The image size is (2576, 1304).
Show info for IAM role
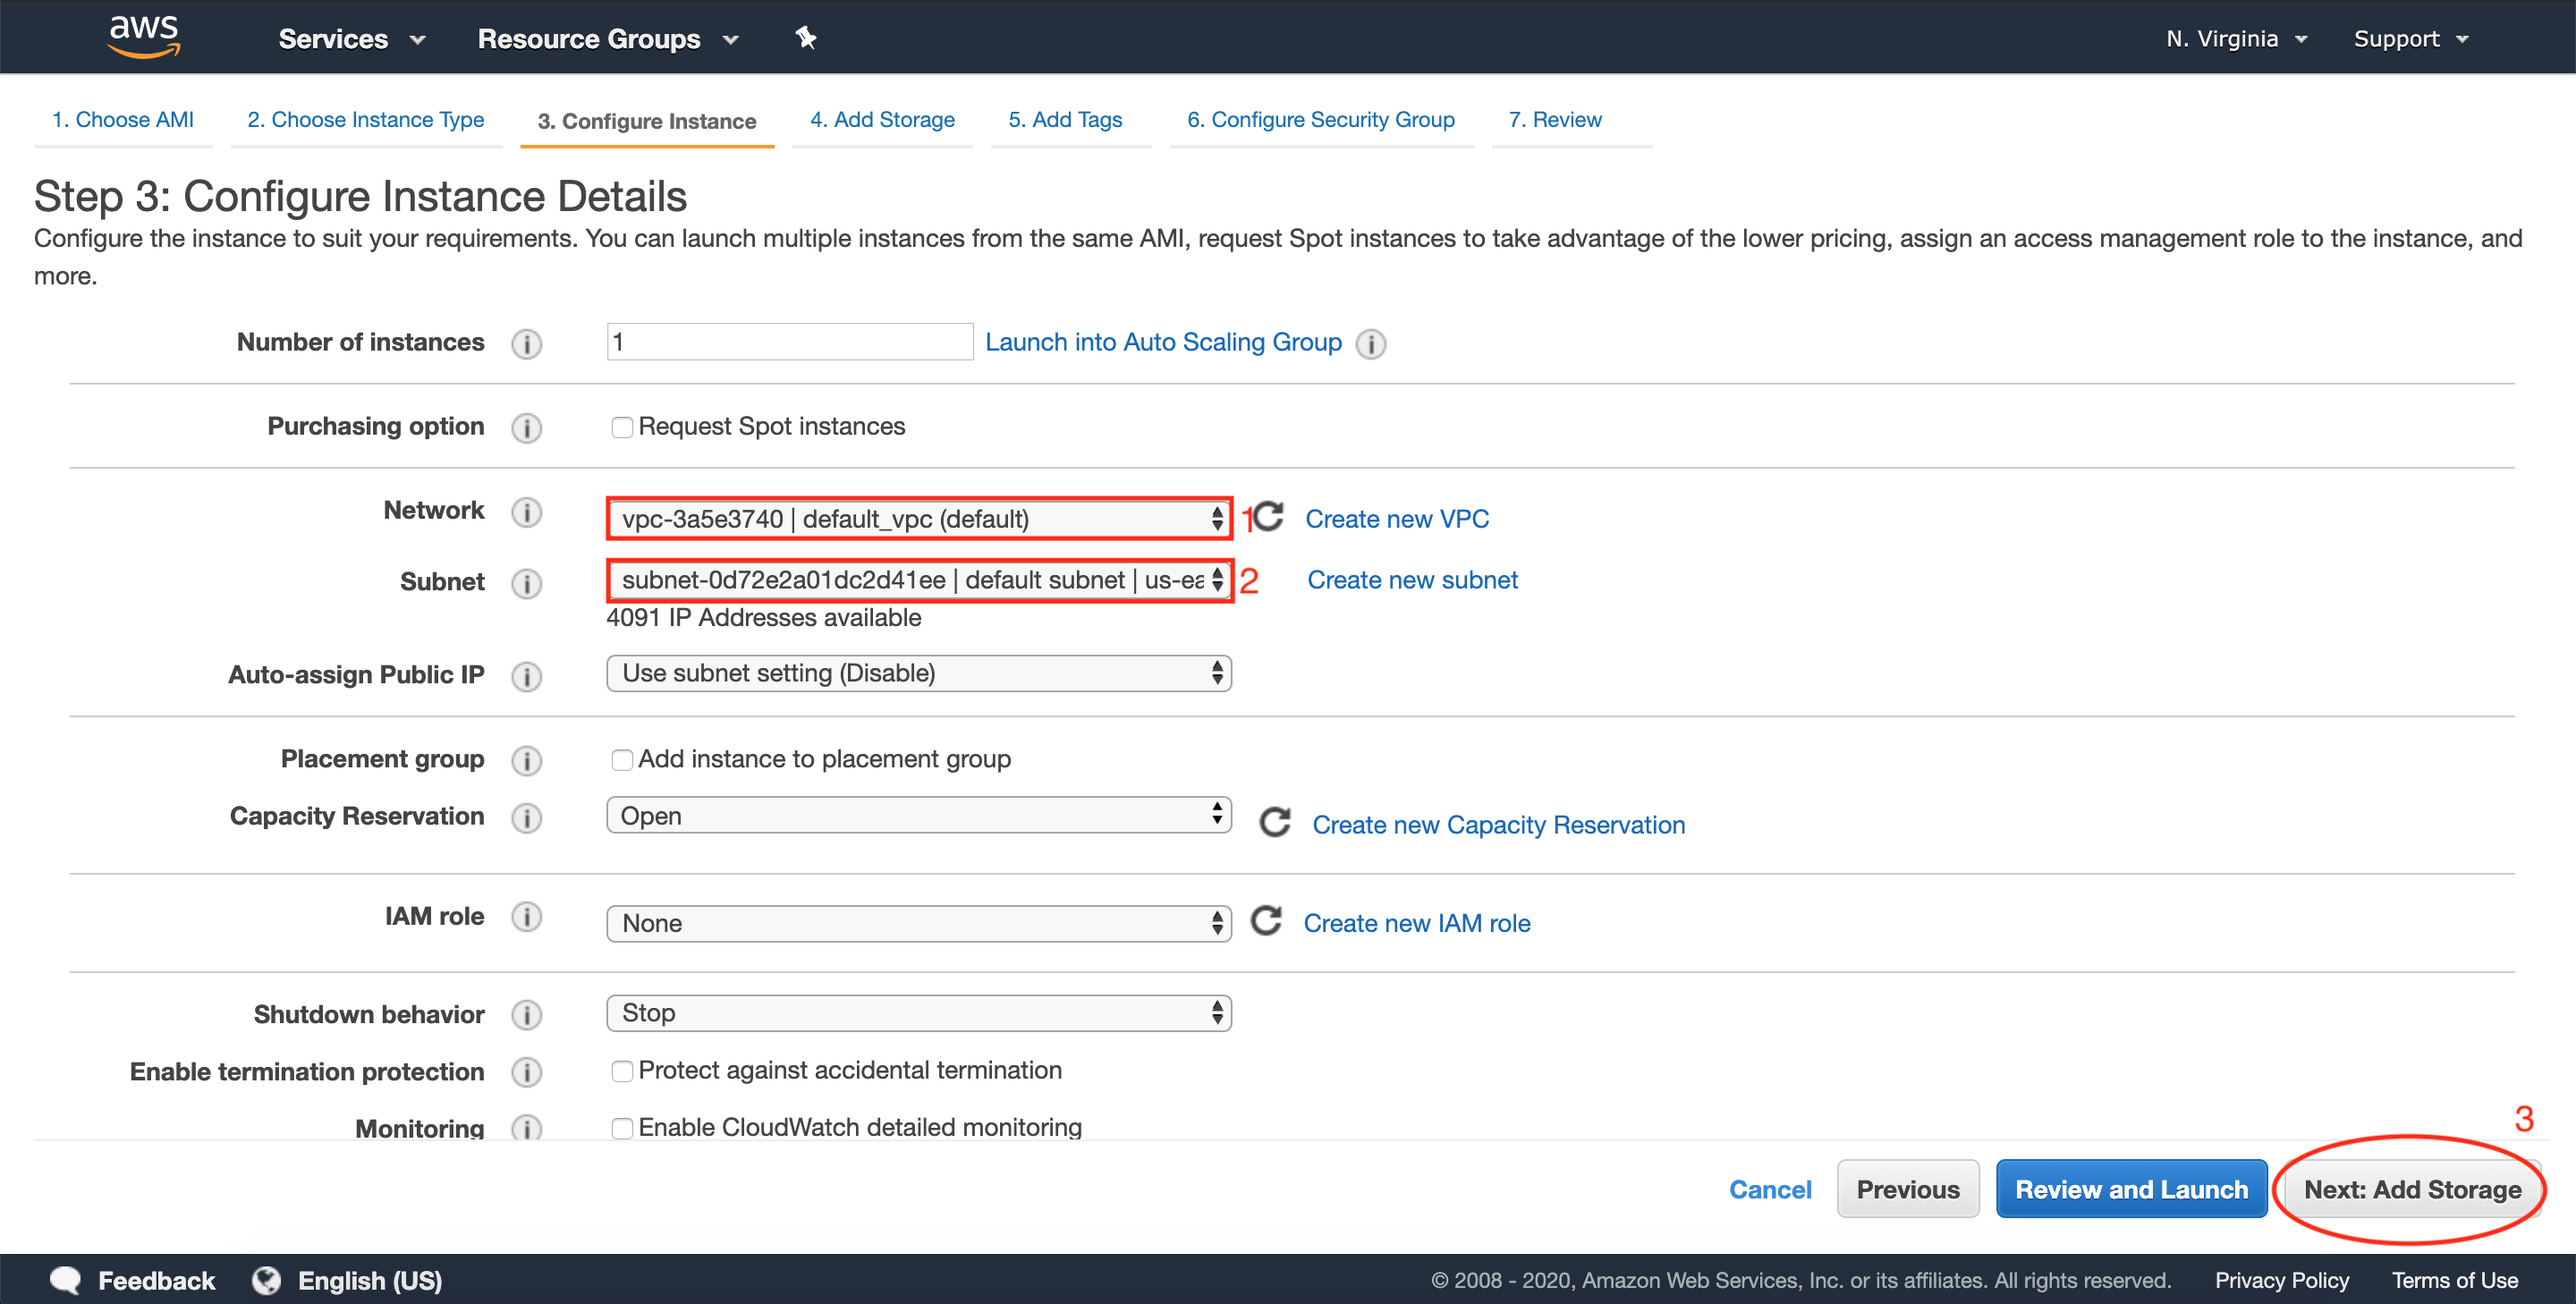pyautogui.click(x=527, y=916)
